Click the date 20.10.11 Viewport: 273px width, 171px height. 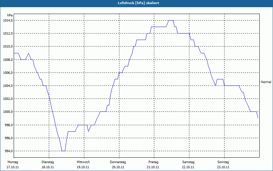pyautogui.click(x=118, y=167)
